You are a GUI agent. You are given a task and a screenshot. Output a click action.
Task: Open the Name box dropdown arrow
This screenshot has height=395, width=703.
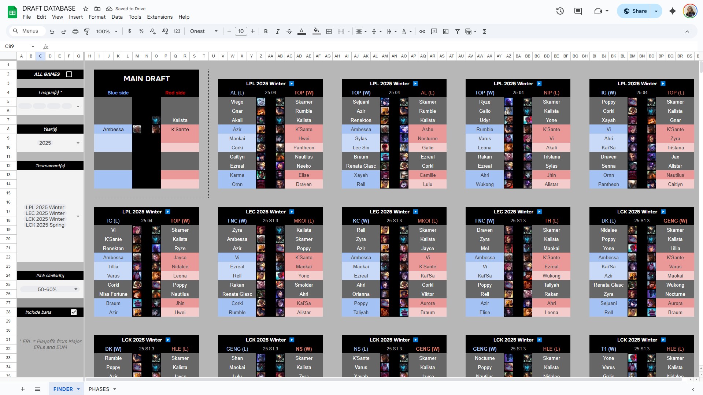click(x=33, y=46)
